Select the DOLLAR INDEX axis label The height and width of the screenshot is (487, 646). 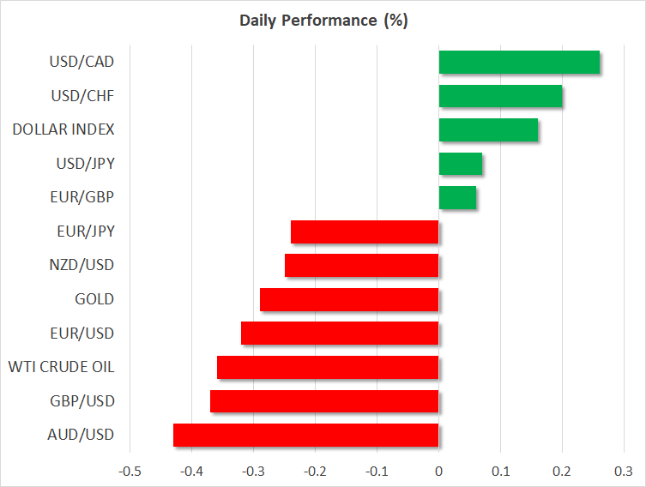click(63, 129)
